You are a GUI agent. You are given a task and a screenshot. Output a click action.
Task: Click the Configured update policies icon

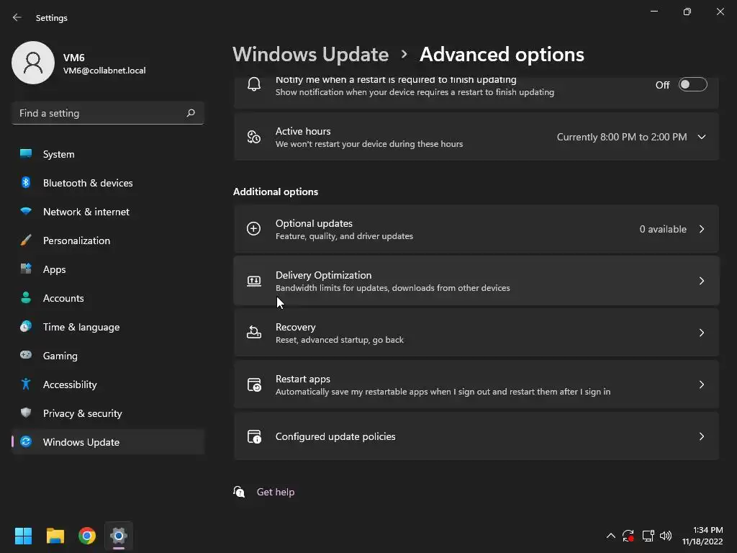click(254, 436)
